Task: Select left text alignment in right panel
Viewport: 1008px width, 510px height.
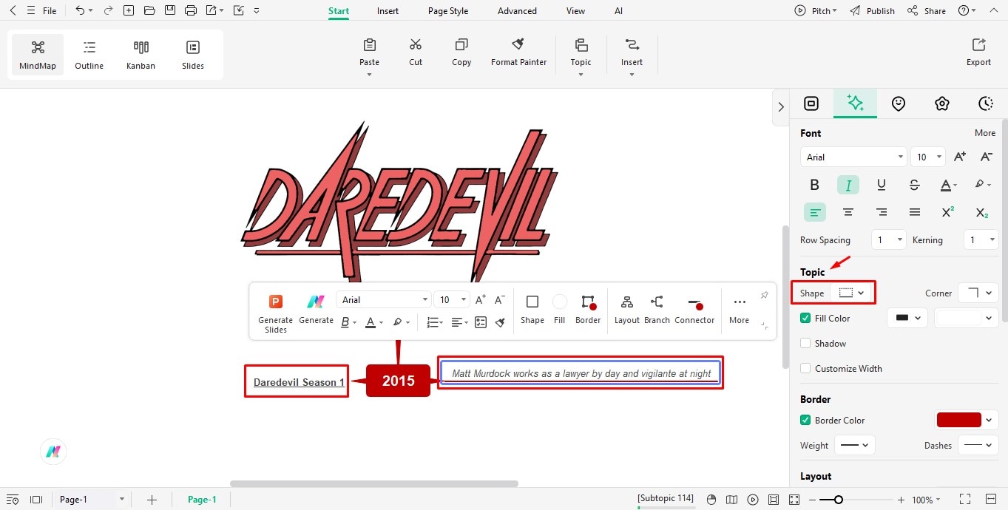Action: tap(815, 212)
